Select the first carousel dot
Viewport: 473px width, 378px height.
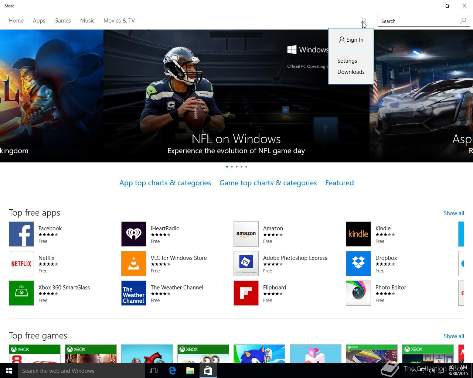227,166
